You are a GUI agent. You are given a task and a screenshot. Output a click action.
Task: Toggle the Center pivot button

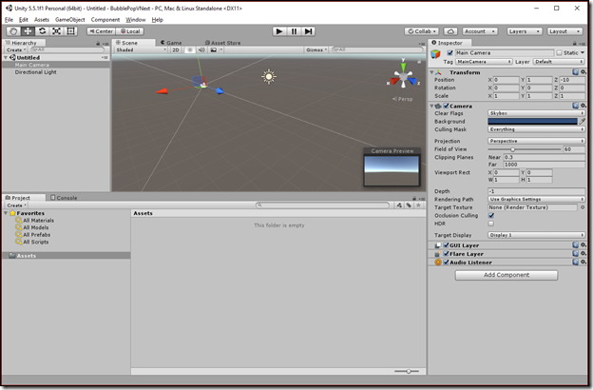102,31
